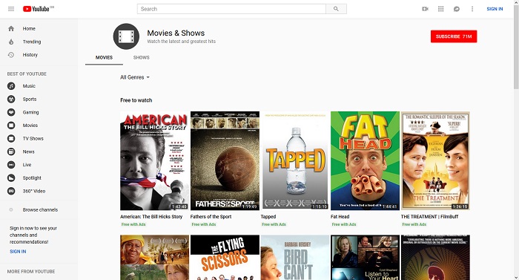Open the Fat Head title link

340,217
